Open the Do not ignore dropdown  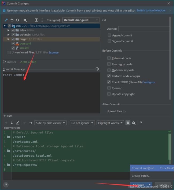coord(82,123)
